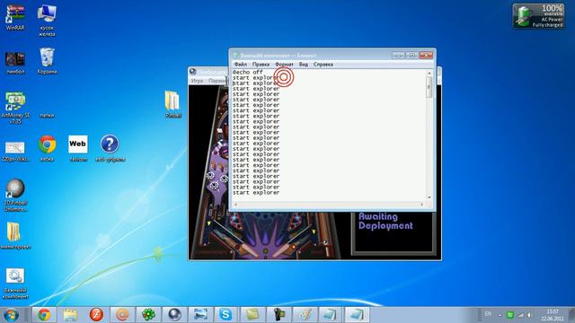
Task: Click Notepad horizontal scrollbar left arrow
Action: pos(235,205)
